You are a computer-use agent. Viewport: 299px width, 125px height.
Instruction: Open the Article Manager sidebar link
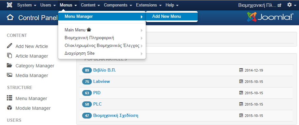[32, 56]
